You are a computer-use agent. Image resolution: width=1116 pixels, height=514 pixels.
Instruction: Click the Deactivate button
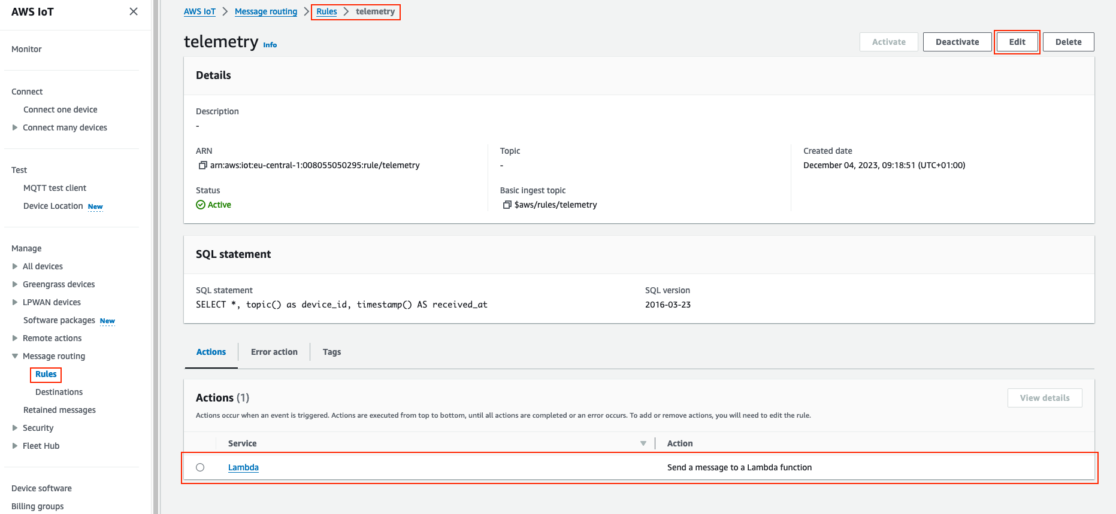click(957, 42)
